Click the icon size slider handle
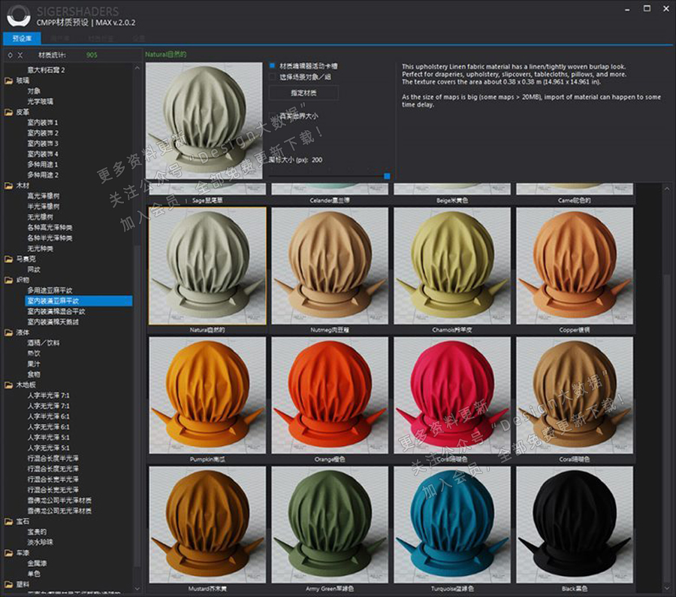Viewport: 676px width, 597px height. click(387, 176)
